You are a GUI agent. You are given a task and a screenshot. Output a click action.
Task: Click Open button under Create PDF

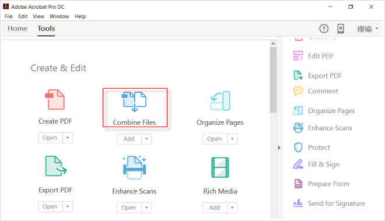(50, 138)
